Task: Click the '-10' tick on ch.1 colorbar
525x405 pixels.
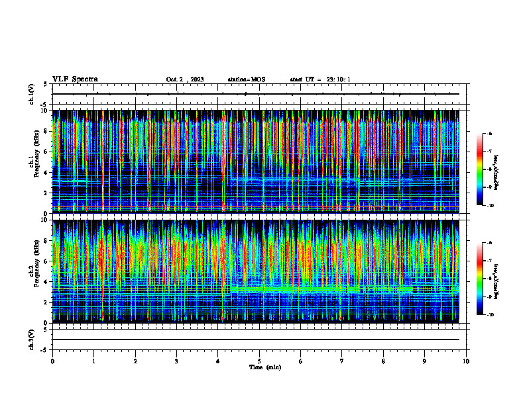Action: click(x=491, y=206)
